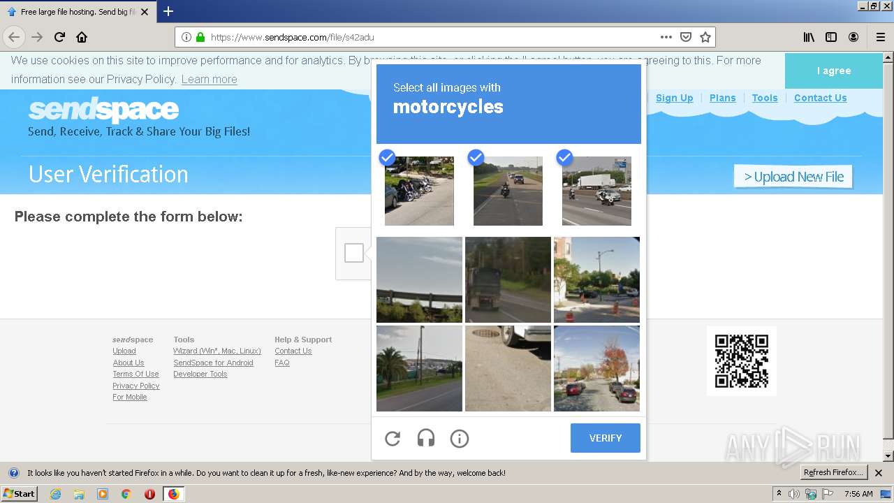Open the volume control in system tray
Viewport: 894px width, 503px height.
794,494
